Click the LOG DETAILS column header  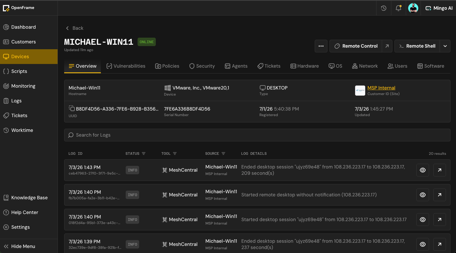254,153
